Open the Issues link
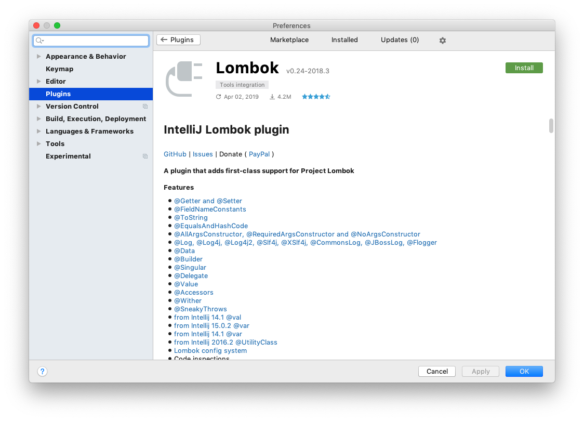Image resolution: width=584 pixels, height=421 pixels. click(203, 154)
